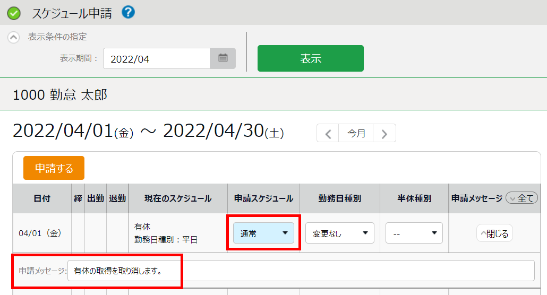Go to the next month with the right arrow
This screenshot has width=547, height=295.
pyautogui.click(x=384, y=134)
